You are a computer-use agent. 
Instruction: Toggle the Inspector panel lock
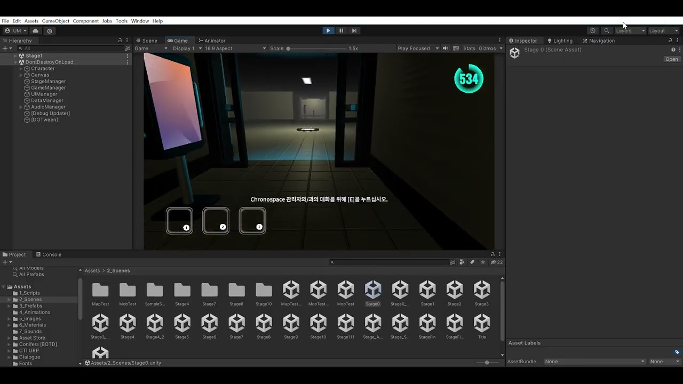tap(670, 41)
